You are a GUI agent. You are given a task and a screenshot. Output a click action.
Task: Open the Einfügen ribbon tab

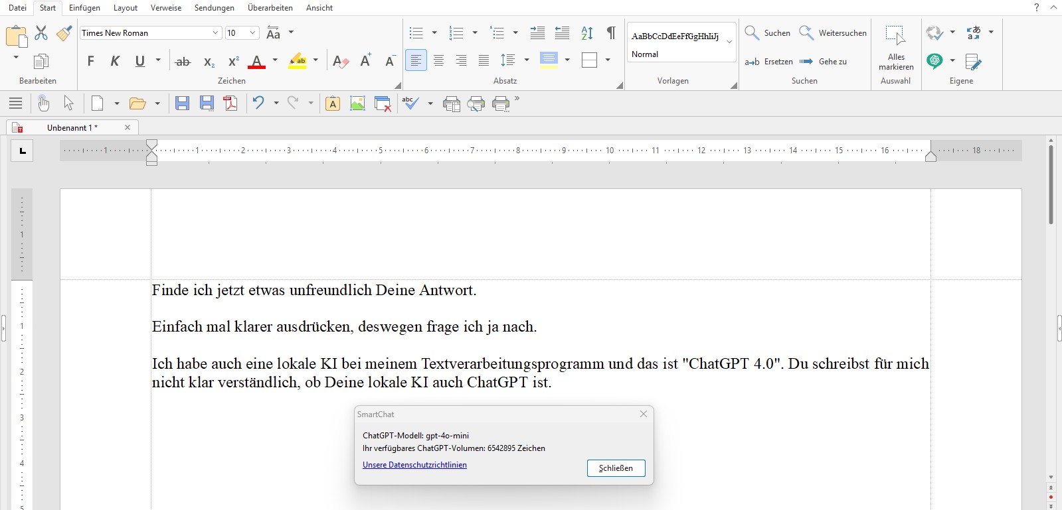tap(84, 8)
